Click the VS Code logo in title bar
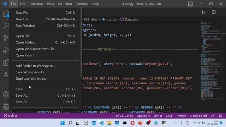Screen dimensions: 226x127 (x=5, y=4)
